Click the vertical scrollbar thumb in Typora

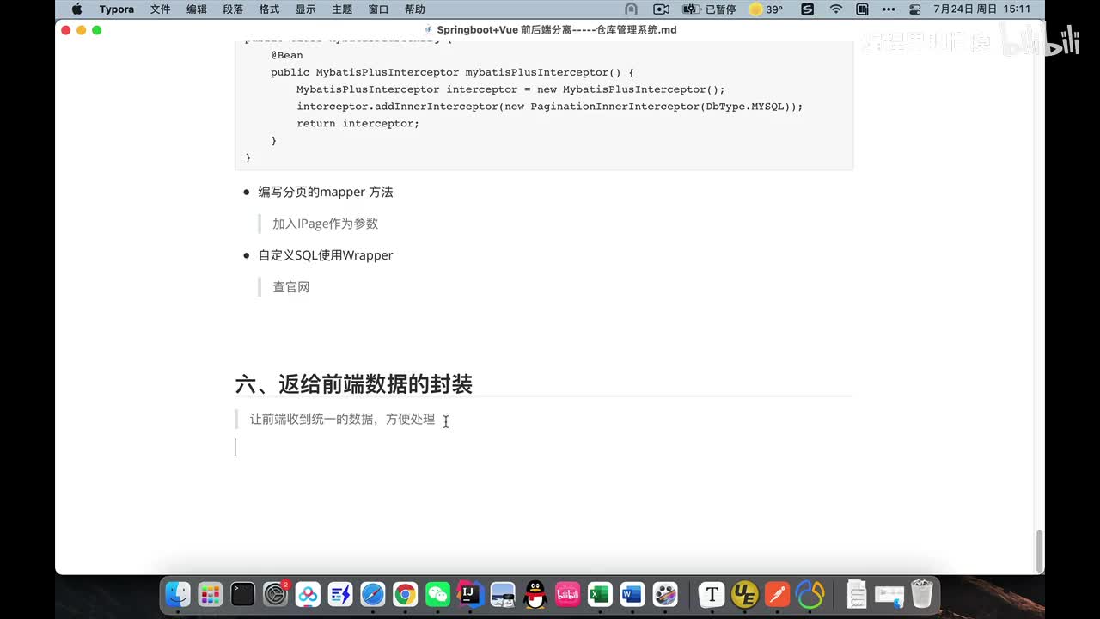click(1040, 550)
